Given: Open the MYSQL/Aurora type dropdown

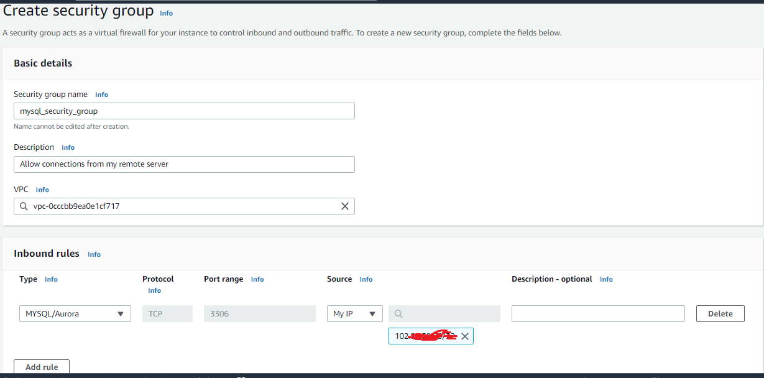Looking at the screenshot, I should pos(75,314).
